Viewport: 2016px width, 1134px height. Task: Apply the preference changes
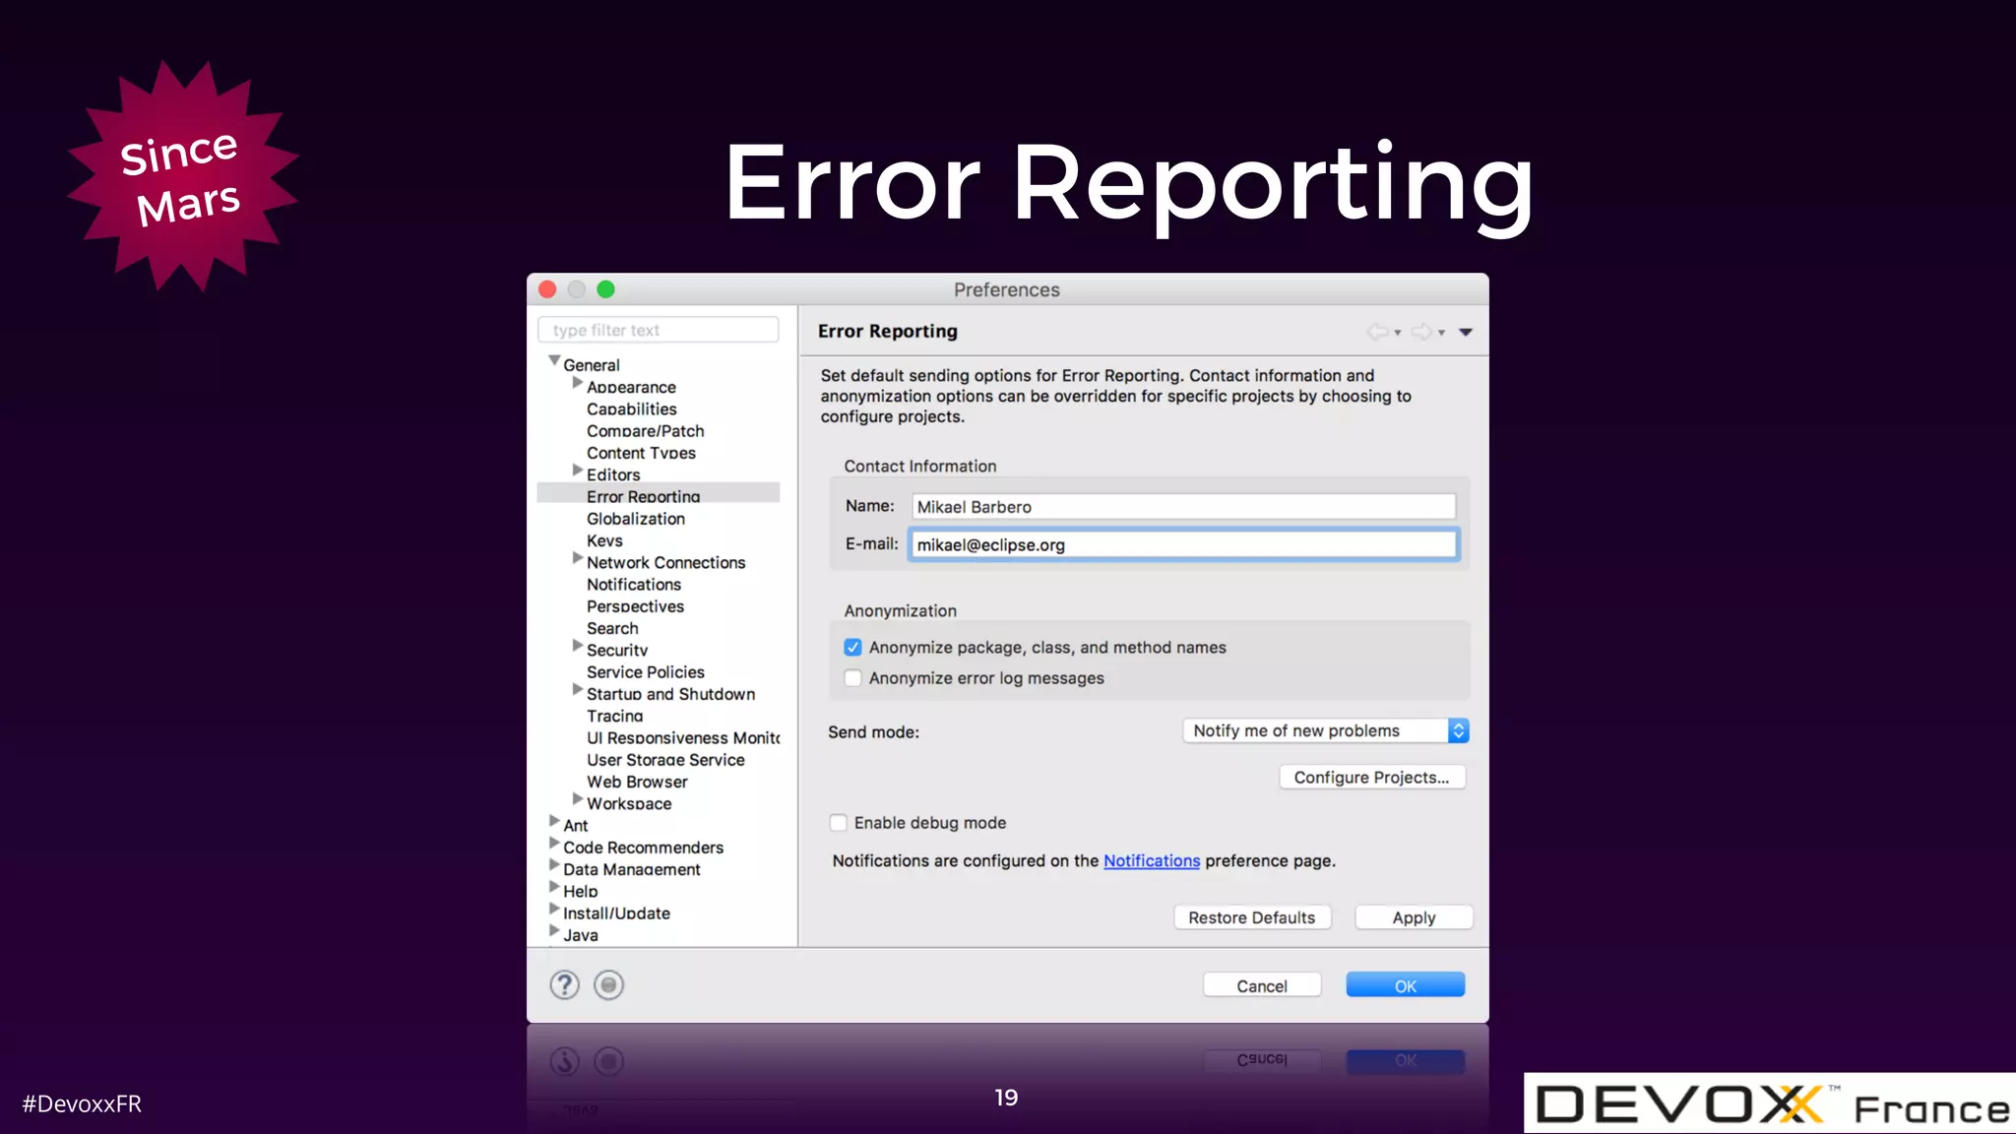pos(1414,917)
